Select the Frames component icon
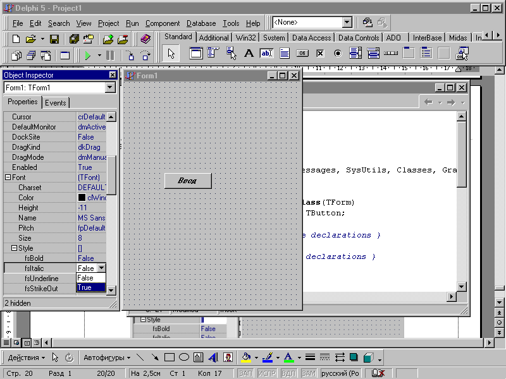This screenshot has width=506, height=379. 196,53
